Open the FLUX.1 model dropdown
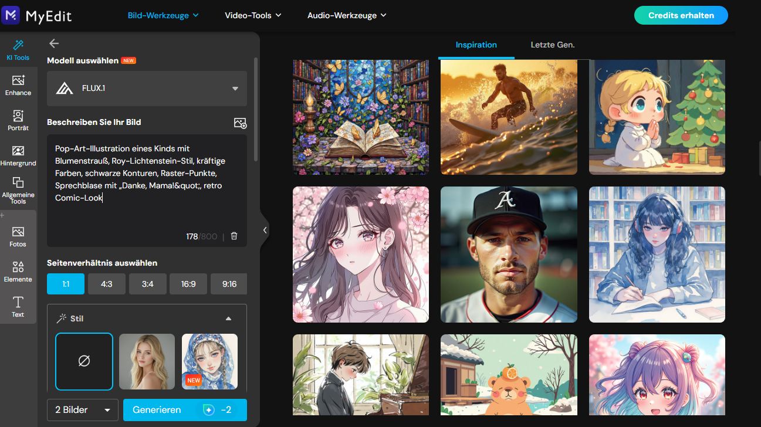The width and height of the screenshot is (761, 427). 147,89
